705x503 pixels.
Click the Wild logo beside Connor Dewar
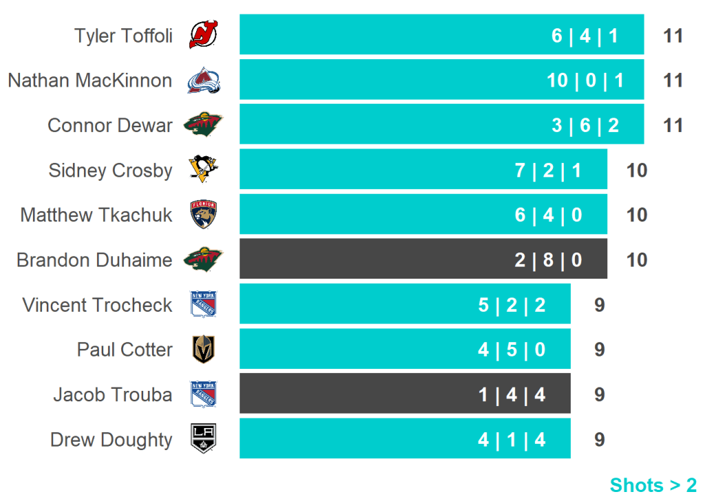(203, 125)
